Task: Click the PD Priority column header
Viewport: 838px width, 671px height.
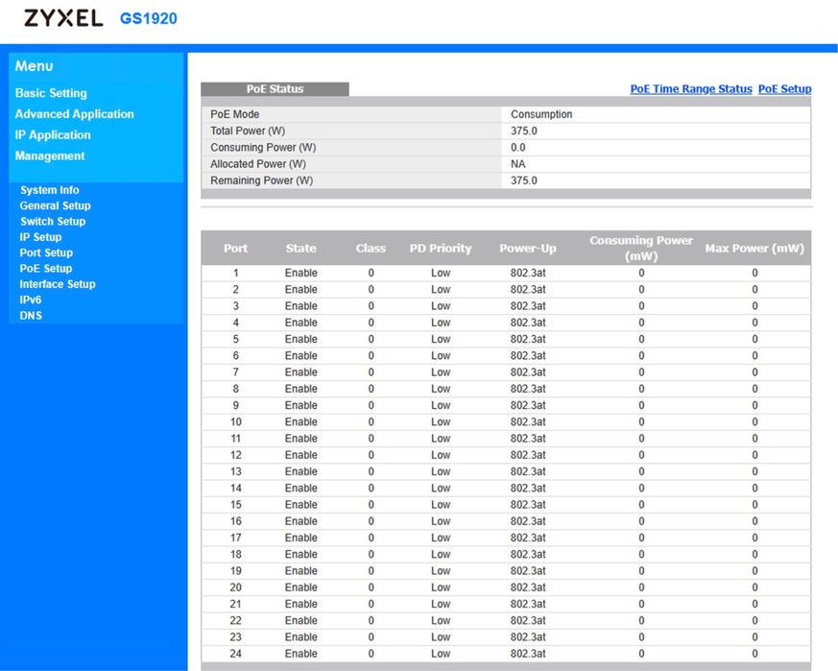Action: pos(441,248)
